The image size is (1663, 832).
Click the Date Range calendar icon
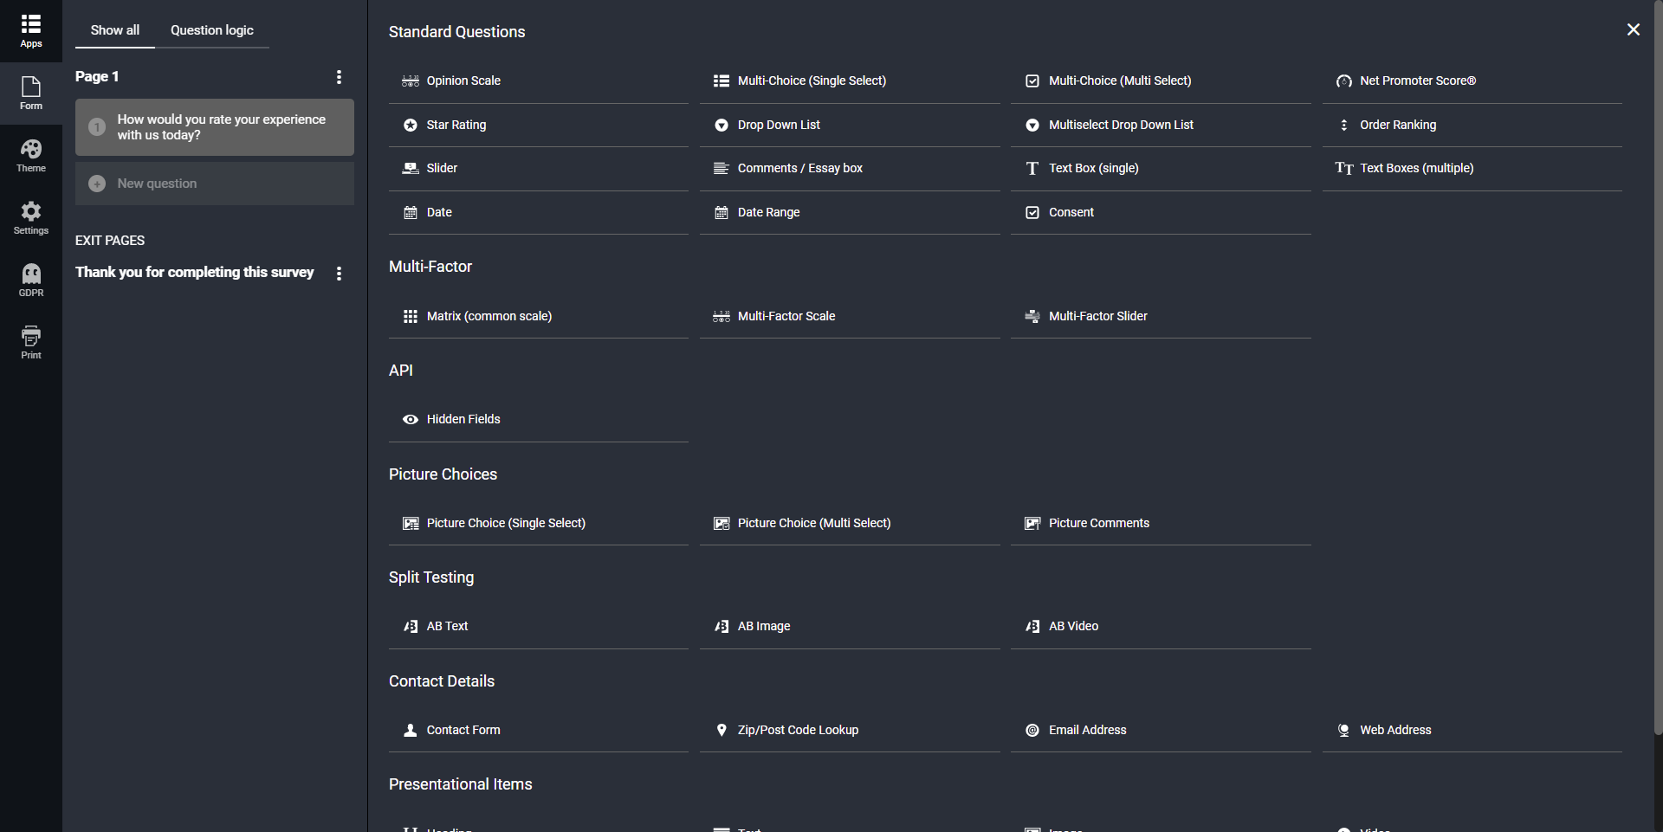tap(721, 212)
